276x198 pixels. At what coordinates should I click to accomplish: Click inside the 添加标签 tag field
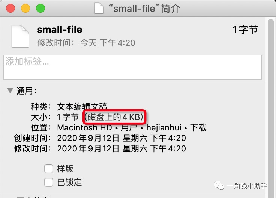tap(132, 67)
